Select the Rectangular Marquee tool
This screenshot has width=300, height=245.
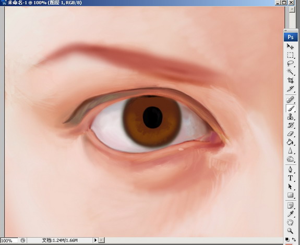pyautogui.click(x=290, y=55)
